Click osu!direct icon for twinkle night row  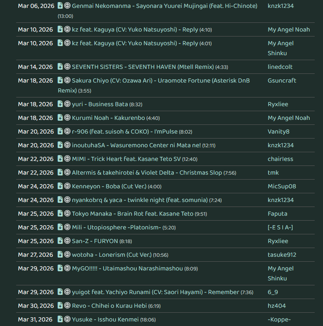tap(67, 200)
